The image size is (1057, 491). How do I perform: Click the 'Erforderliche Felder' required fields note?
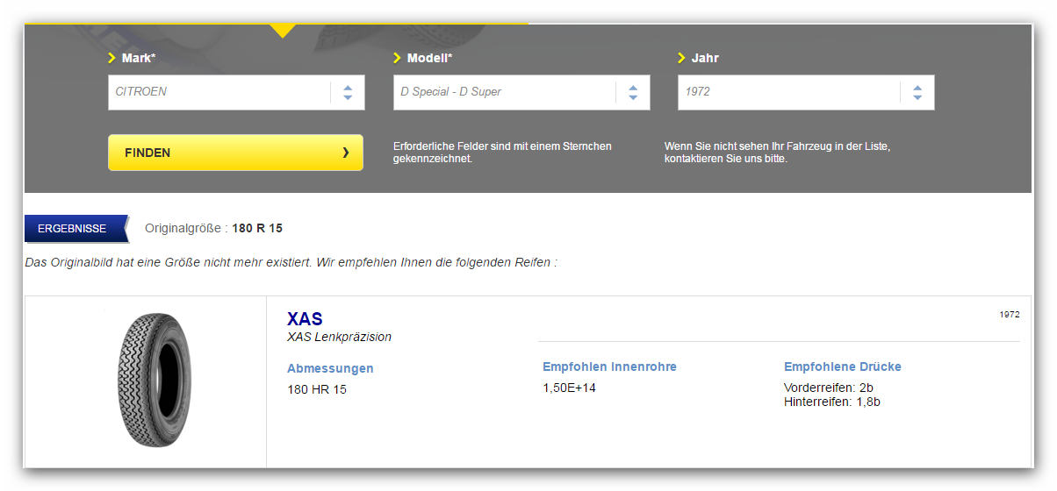(502, 153)
